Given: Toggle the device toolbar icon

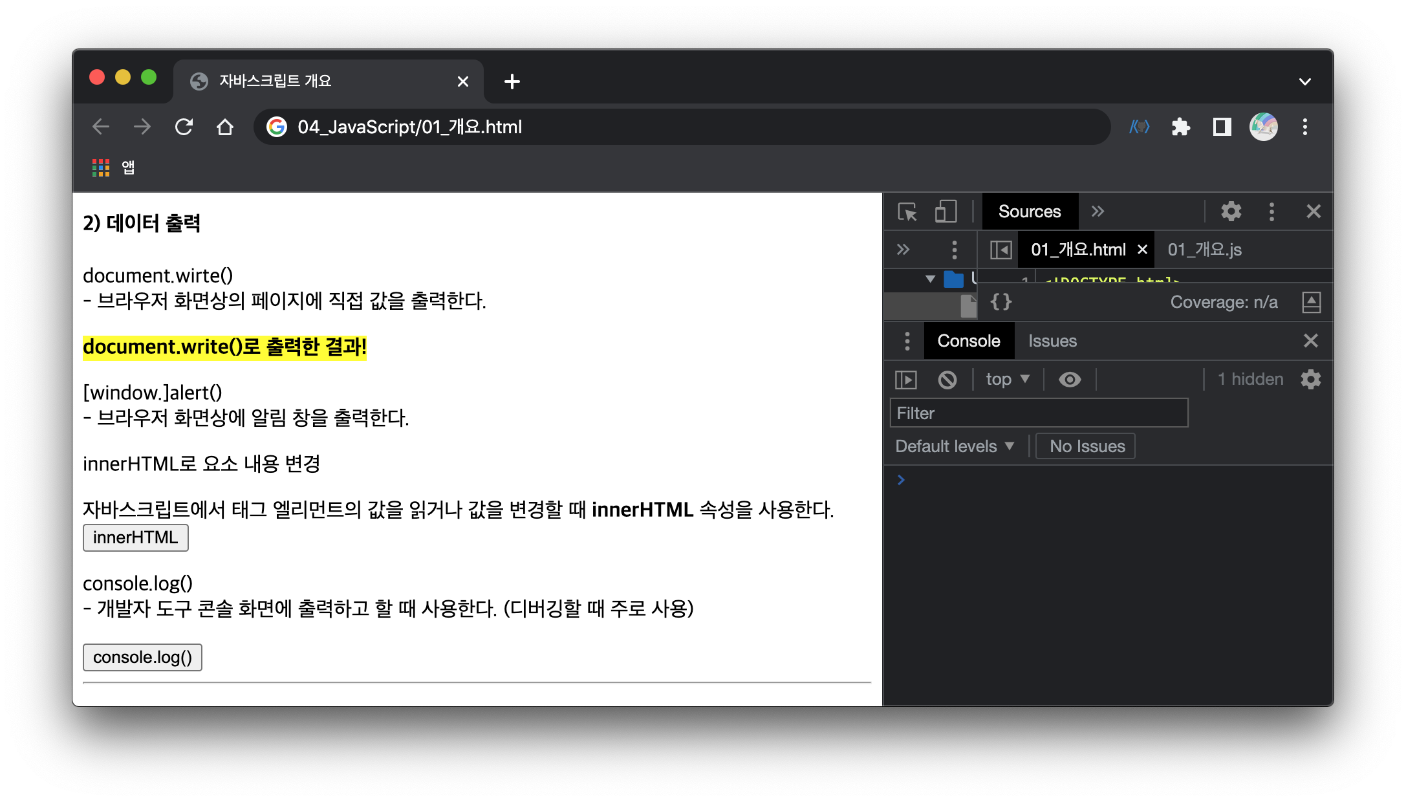Looking at the screenshot, I should 946,211.
